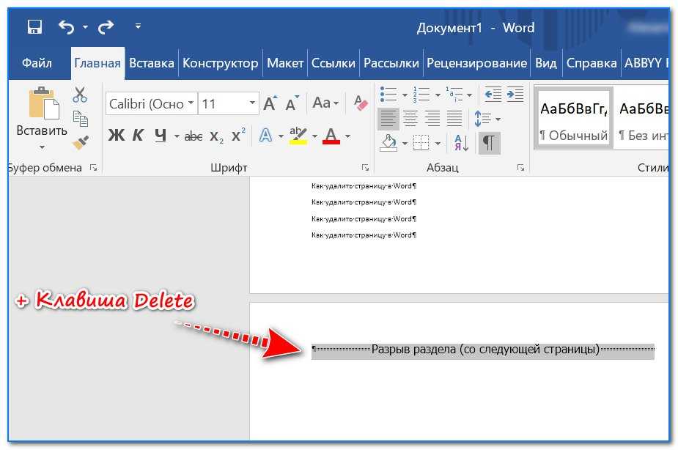Expand the Вставить paste options arrow
This screenshot has width=678, height=450.
tap(42, 147)
